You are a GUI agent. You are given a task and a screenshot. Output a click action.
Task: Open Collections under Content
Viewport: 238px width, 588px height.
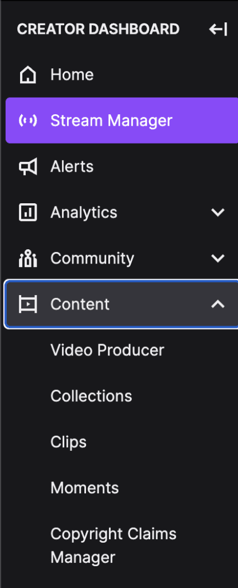coord(91,396)
